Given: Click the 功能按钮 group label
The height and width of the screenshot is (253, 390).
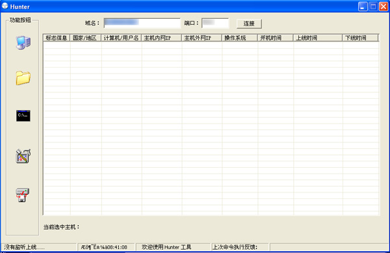Looking at the screenshot, I should tap(20, 20).
